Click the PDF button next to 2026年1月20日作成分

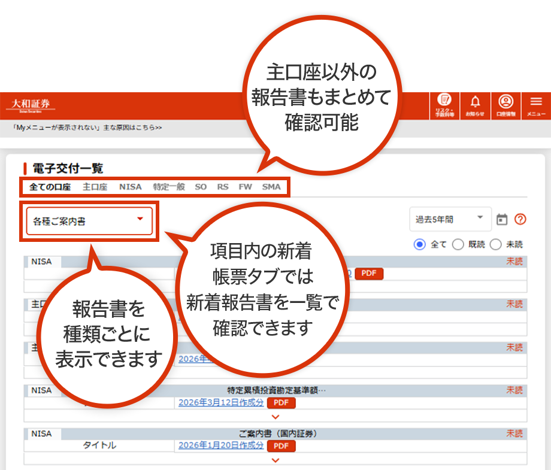[281, 446]
